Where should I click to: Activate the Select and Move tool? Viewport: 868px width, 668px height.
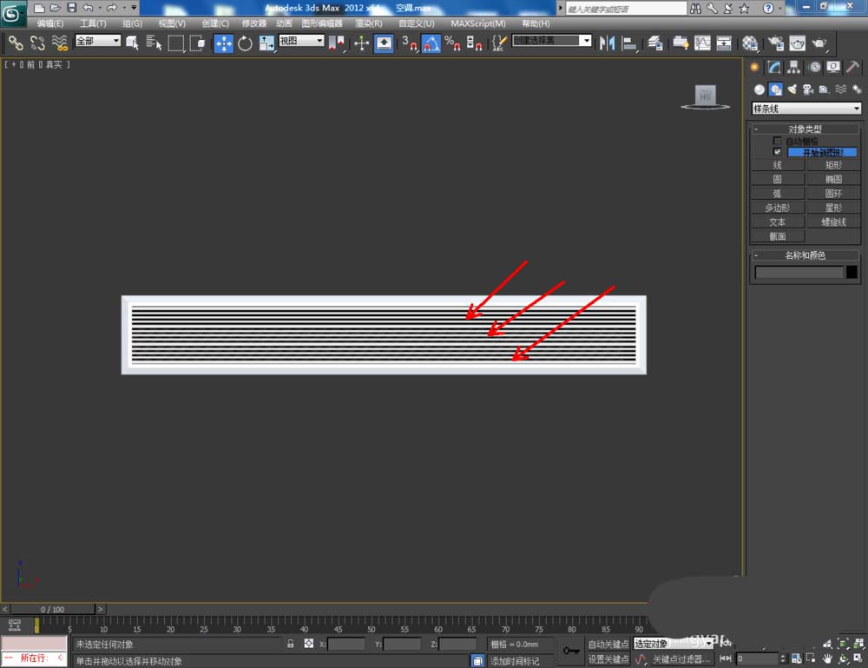[x=223, y=43]
